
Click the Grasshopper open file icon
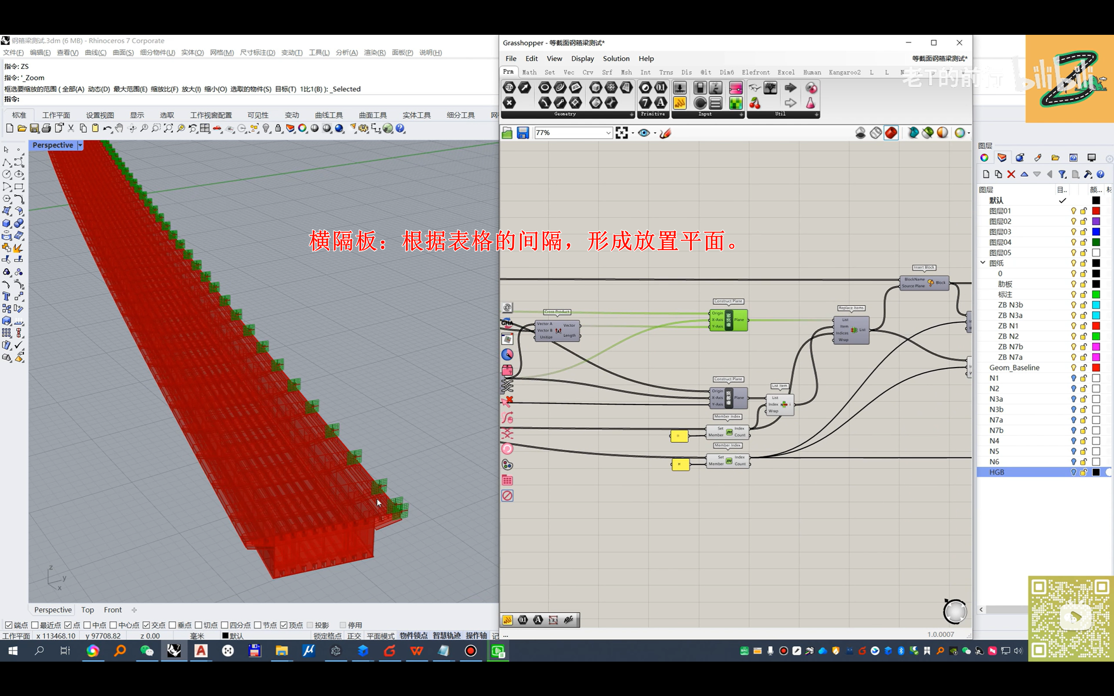[x=507, y=133]
